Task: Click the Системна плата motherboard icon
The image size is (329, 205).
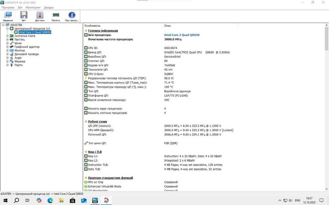Action: pos(12,36)
